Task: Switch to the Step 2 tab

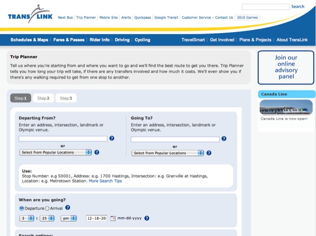Action: [44, 98]
